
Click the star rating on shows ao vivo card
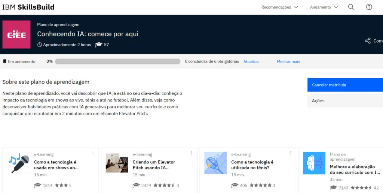point(61,186)
